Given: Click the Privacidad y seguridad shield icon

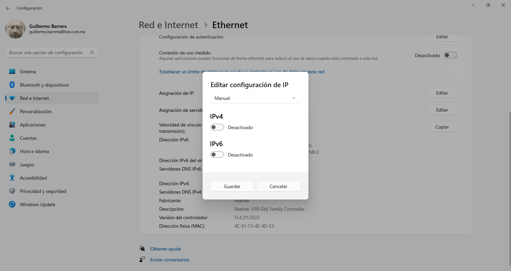Looking at the screenshot, I should pos(12,191).
